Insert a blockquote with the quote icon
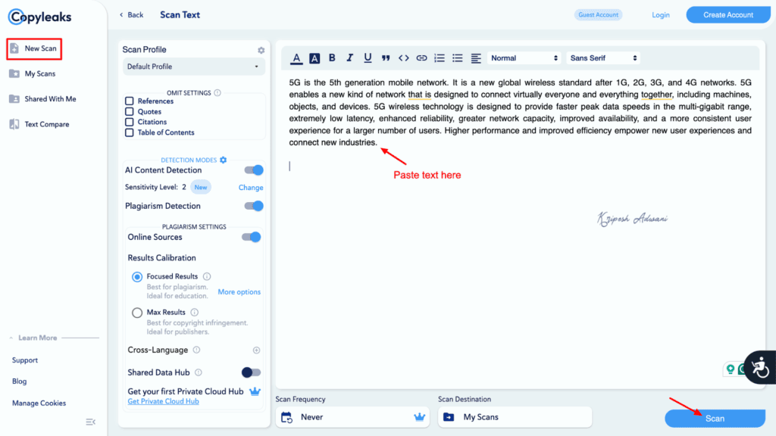This screenshot has height=436, width=776. [x=385, y=58]
